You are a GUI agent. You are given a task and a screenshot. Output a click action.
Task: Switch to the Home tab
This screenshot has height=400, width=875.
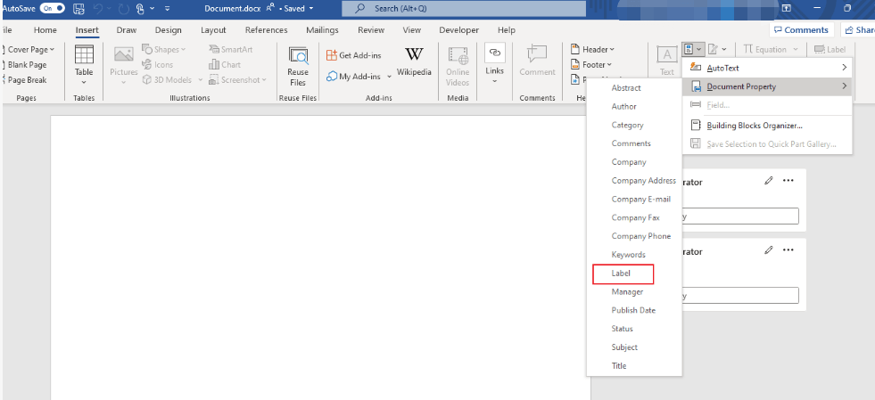coord(45,30)
